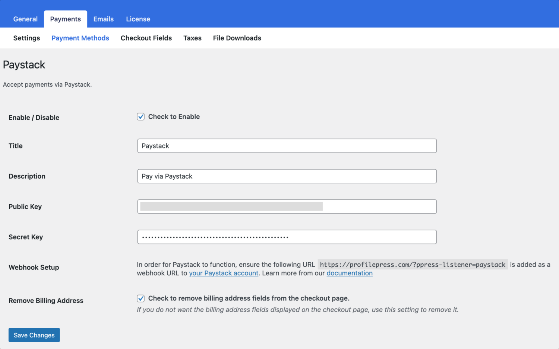Click the Paystack page heading

[x=24, y=65]
